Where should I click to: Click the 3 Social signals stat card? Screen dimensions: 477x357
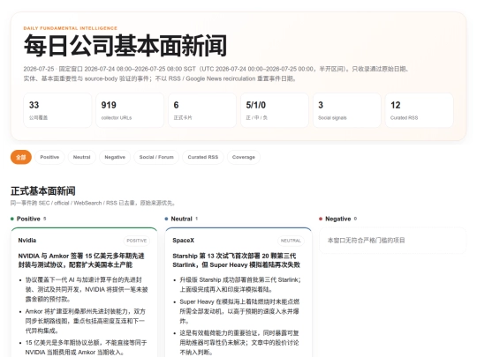[x=347, y=110]
